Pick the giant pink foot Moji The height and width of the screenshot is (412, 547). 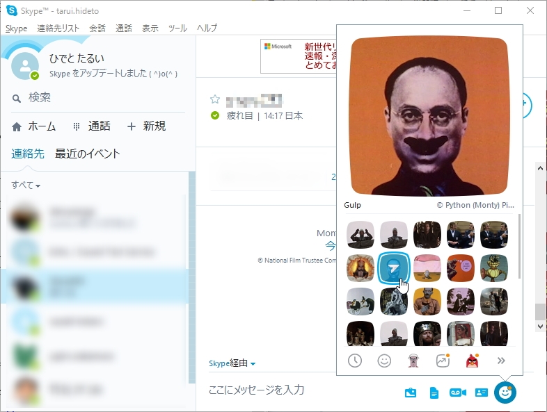(x=427, y=267)
